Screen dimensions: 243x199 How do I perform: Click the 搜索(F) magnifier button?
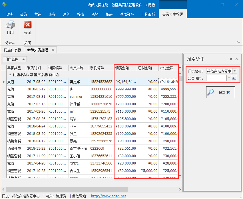220,93
